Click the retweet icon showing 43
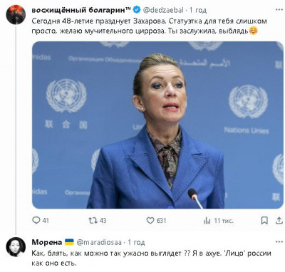The width and height of the screenshot is (285, 272). [93, 221]
